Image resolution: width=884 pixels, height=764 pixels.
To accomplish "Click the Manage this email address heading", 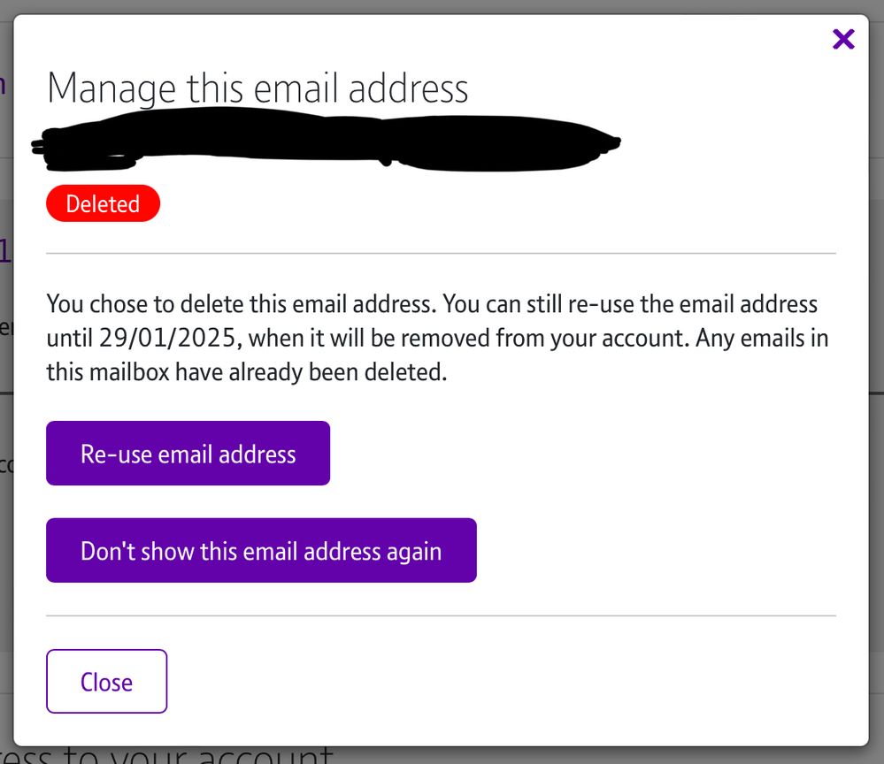I will click(258, 89).
